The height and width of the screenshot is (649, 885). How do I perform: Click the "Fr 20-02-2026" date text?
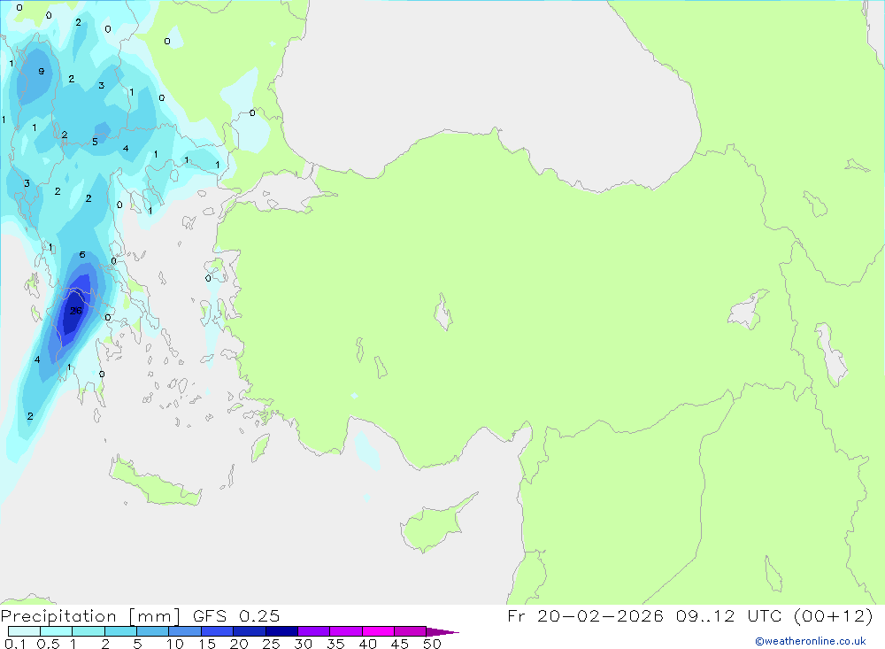pyautogui.click(x=585, y=615)
